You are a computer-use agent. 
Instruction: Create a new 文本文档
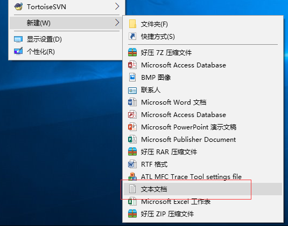pos(203,189)
